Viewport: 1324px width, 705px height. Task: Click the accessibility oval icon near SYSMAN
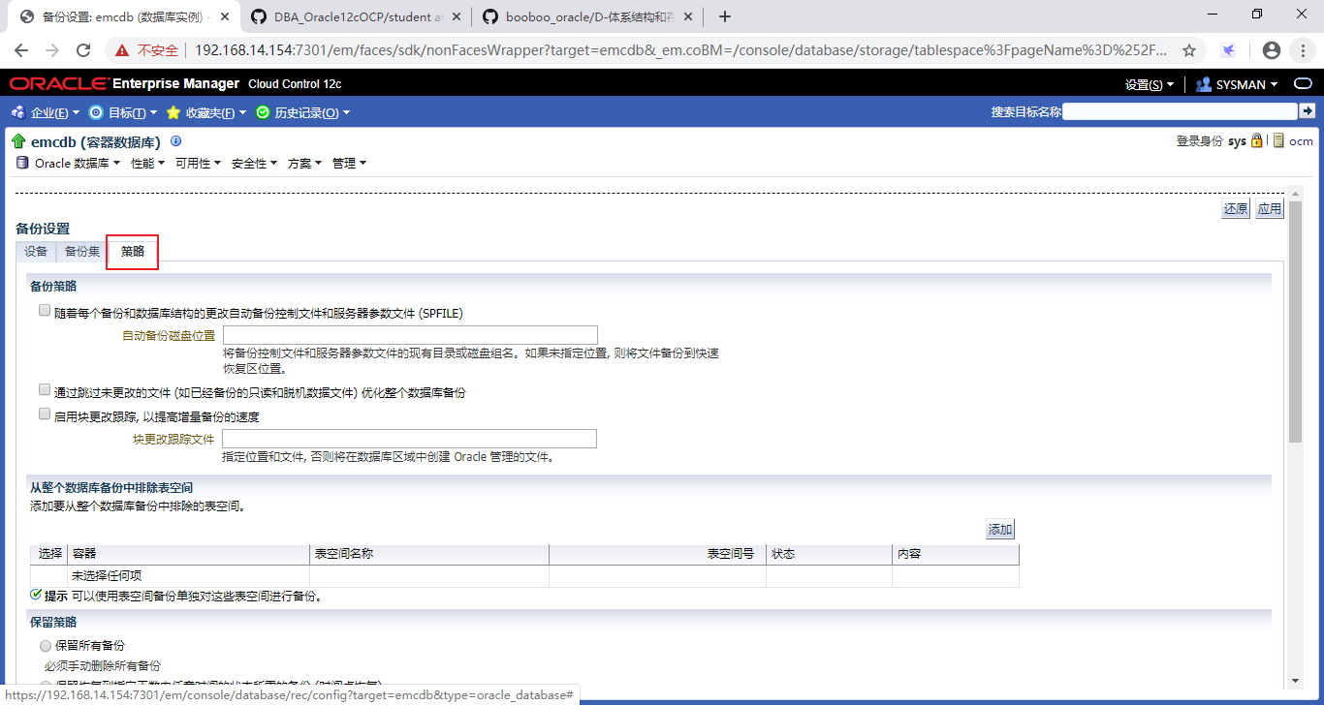[1303, 84]
